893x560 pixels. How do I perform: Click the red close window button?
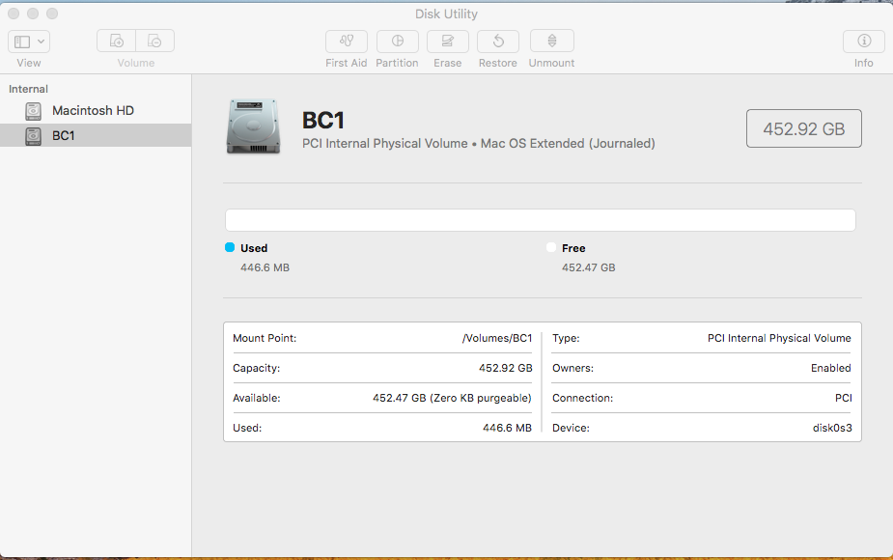click(14, 14)
